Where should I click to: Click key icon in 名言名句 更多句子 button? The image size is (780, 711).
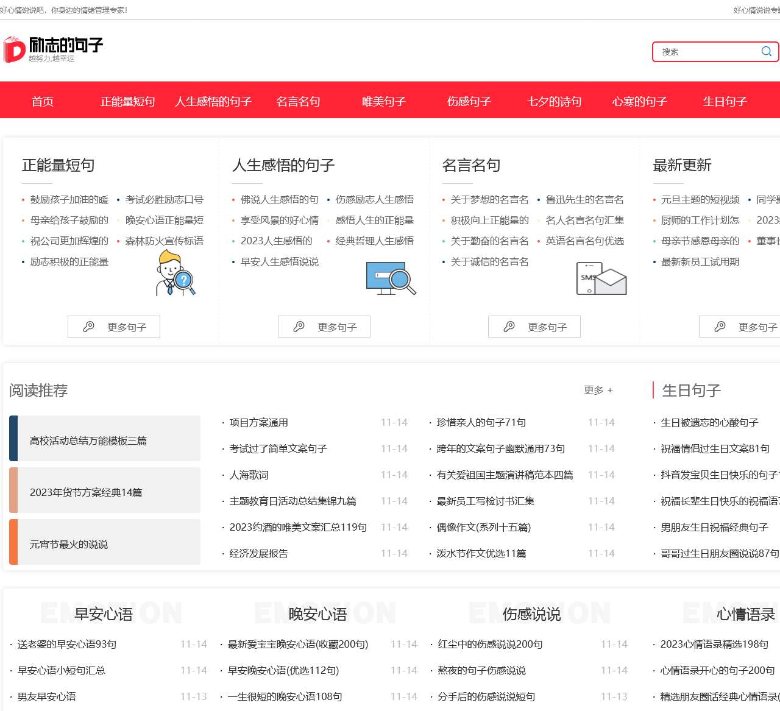(x=509, y=327)
